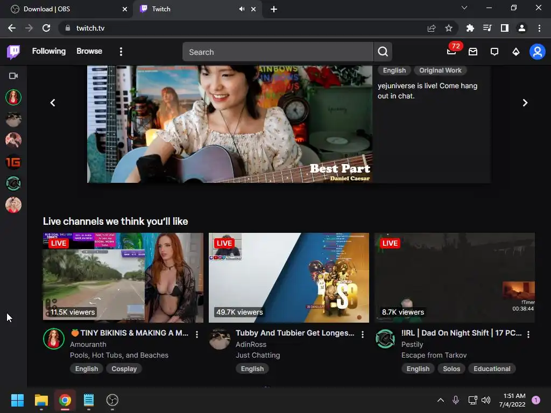Click the Cosplay tag
551x413 pixels.
coord(124,369)
